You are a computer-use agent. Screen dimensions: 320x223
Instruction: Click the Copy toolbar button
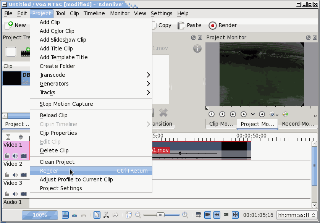coord(162,25)
